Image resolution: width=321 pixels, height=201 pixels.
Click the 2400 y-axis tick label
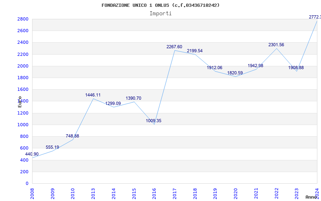coord(23,43)
